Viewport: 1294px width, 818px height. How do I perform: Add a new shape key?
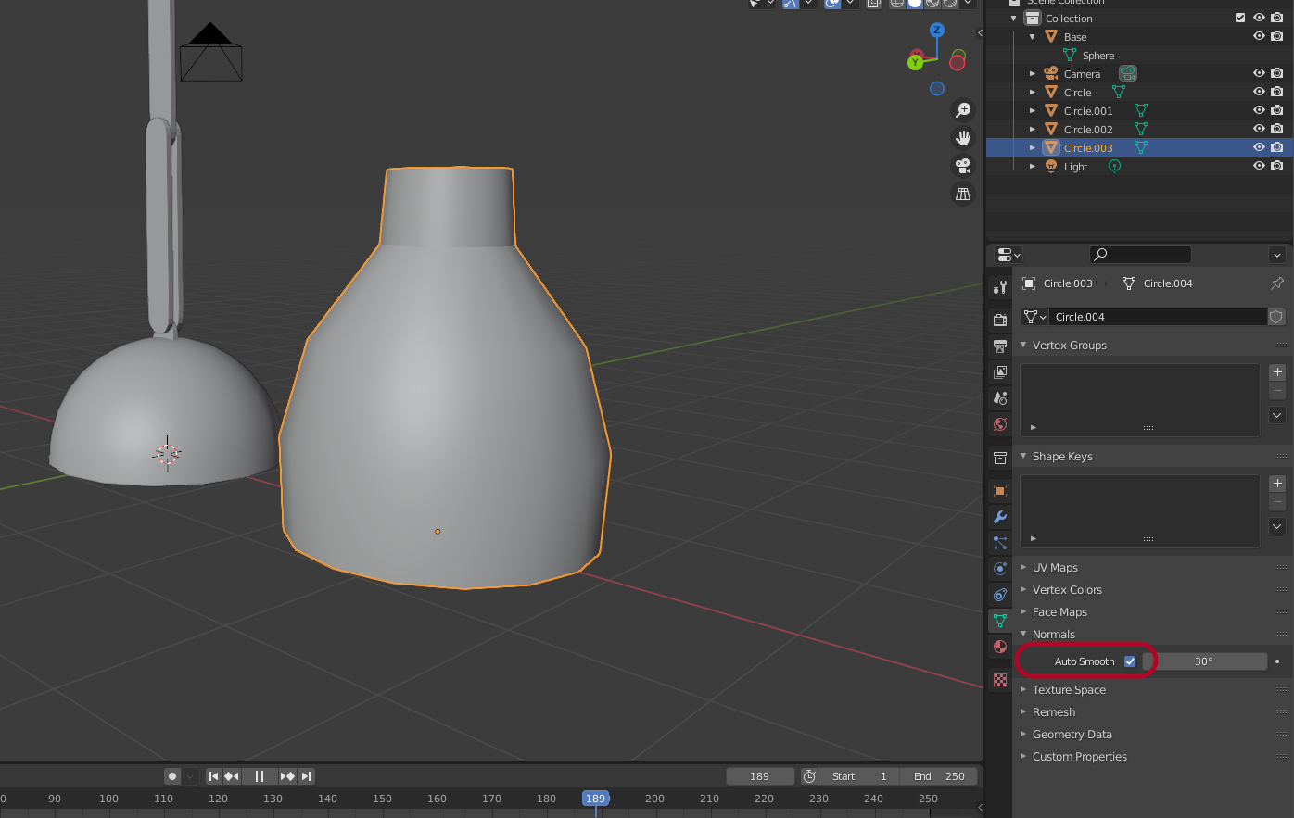pos(1277,483)
